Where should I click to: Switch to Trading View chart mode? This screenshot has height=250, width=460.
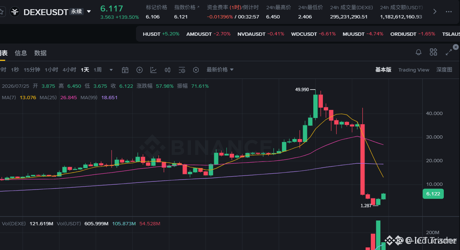point(414,70)
